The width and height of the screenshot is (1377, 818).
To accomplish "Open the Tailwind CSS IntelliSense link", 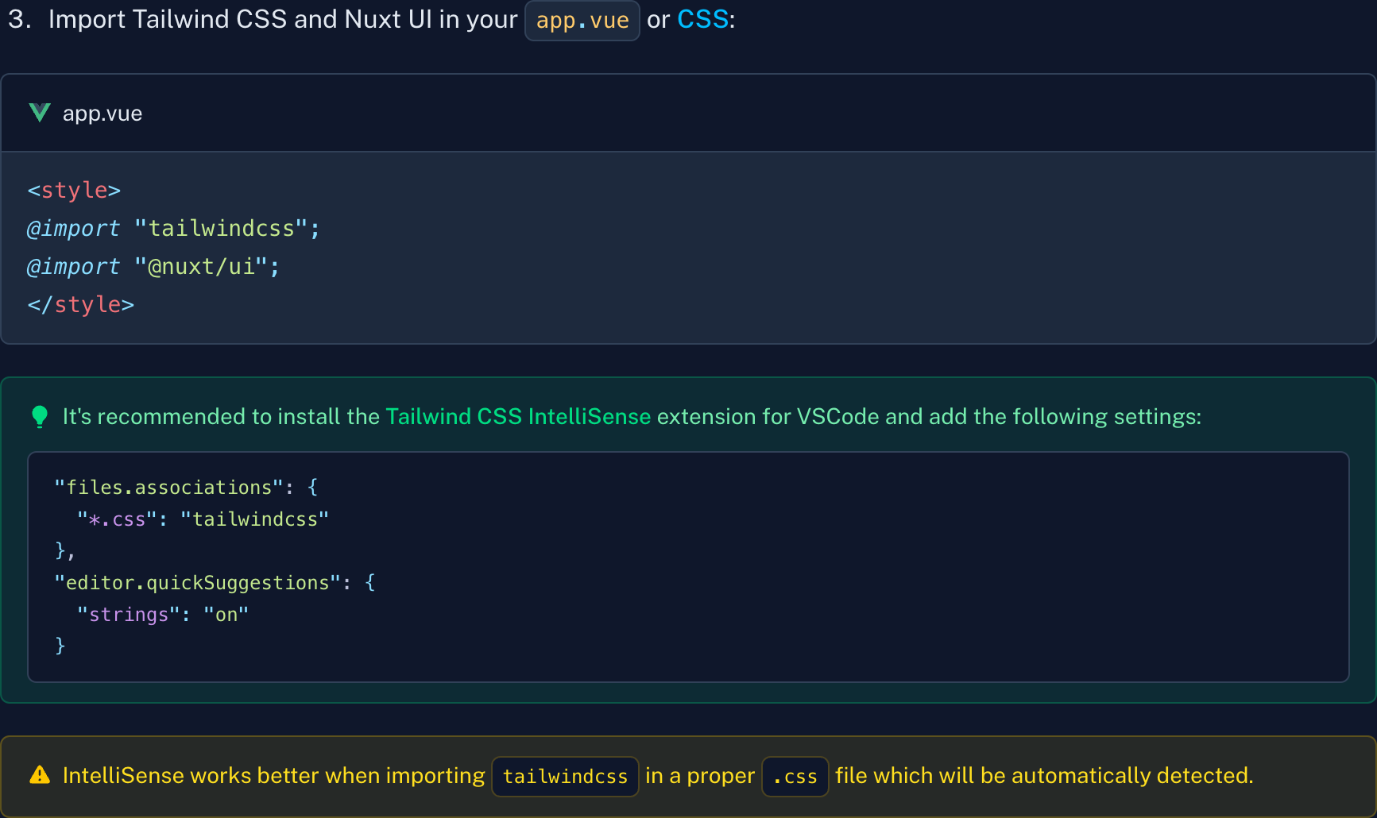I will 518,416.
